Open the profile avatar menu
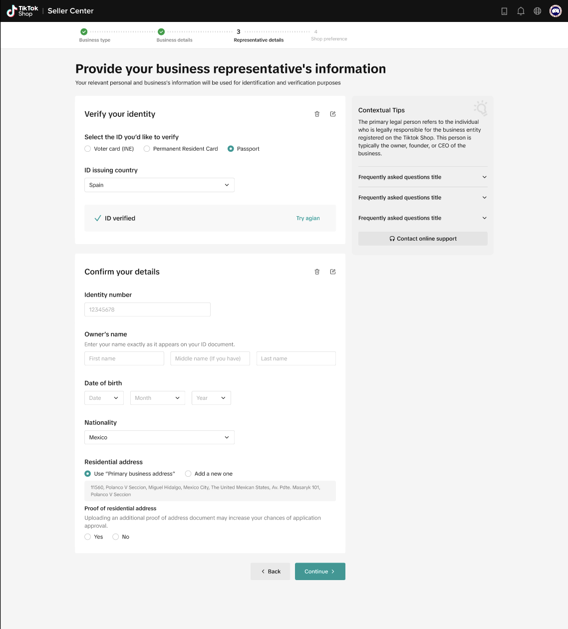The image size is (568, 629). (556, 11)
